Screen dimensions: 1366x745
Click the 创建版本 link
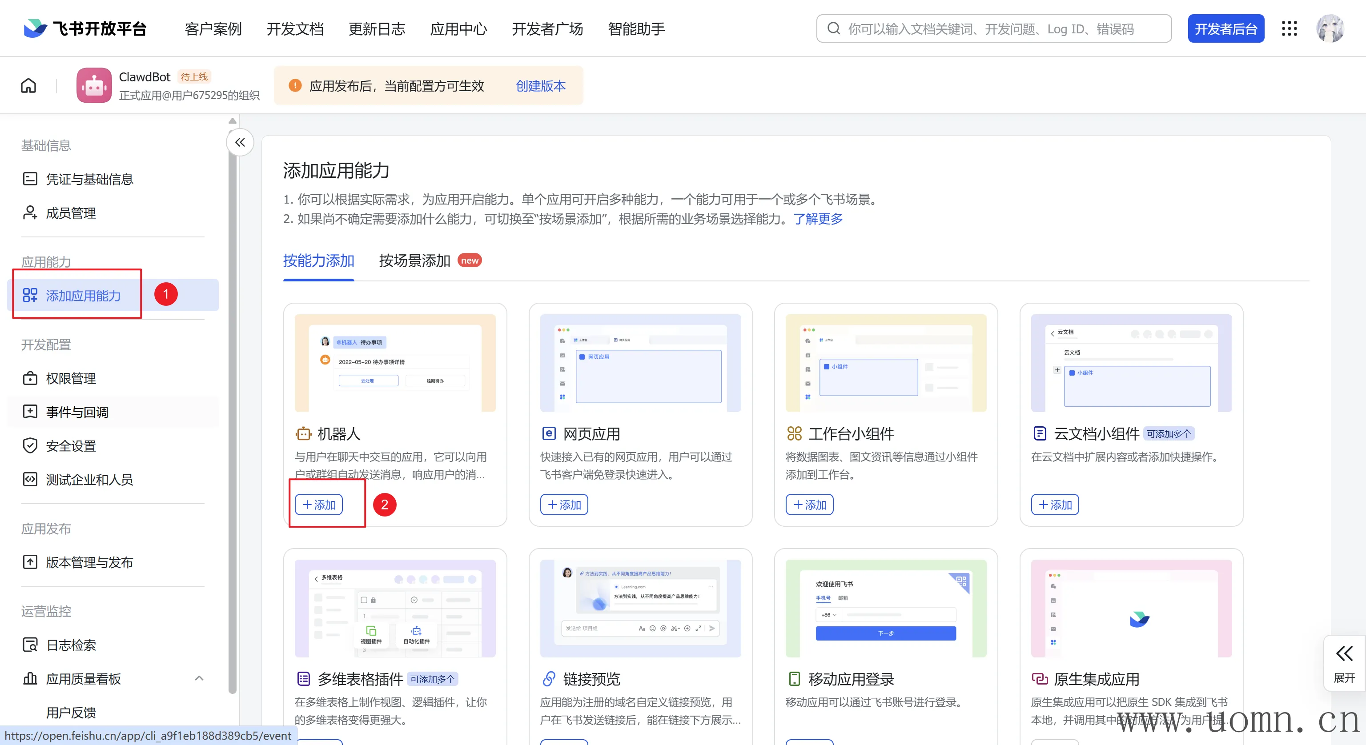[x=540, y=86]
